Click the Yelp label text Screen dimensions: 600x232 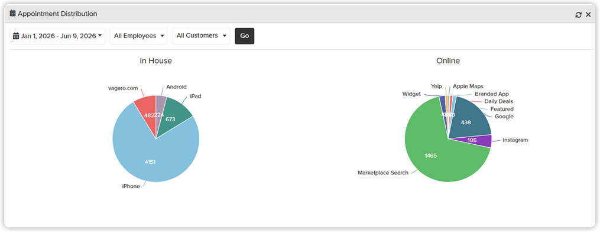[x=436, y=87]
